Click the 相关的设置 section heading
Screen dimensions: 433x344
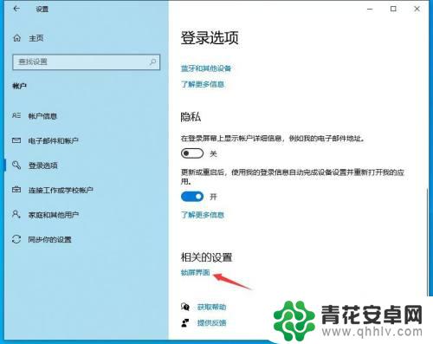pyautogui.click(x=206, y=257)
